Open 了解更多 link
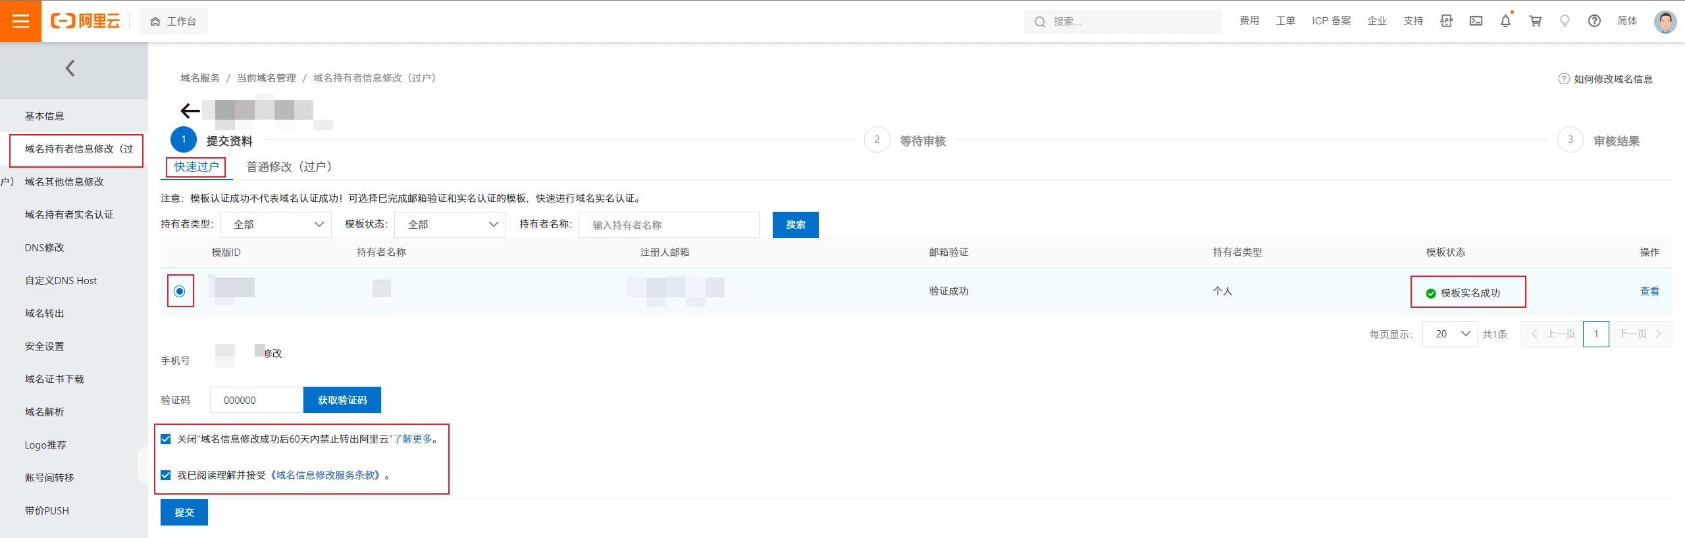Screen dimensions: 1685x538 413,439
